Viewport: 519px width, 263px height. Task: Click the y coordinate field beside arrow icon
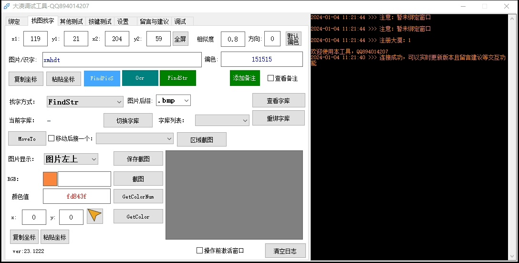[71, 217]
